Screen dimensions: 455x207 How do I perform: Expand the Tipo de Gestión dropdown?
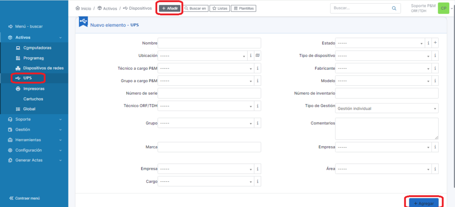point(387,108)
